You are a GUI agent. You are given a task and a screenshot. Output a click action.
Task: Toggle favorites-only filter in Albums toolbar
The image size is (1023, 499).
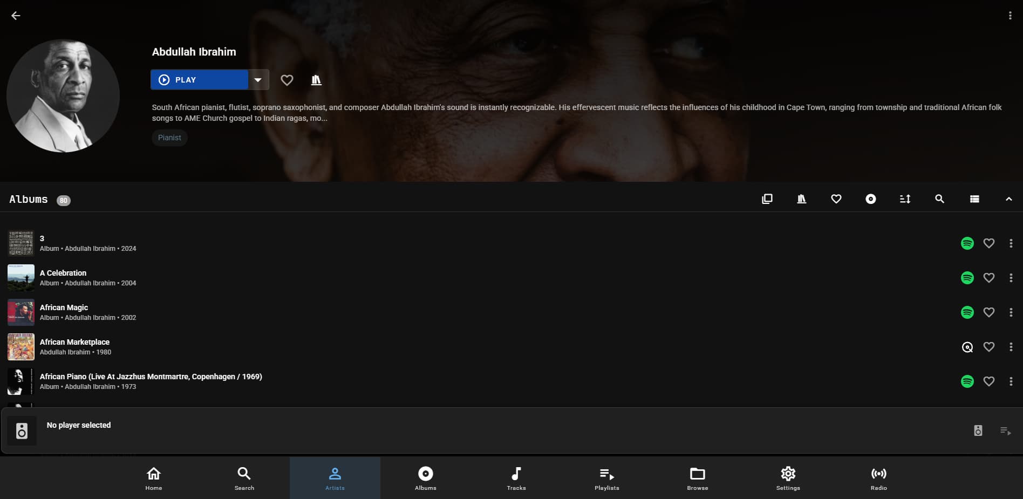click(x=836, y=199)
